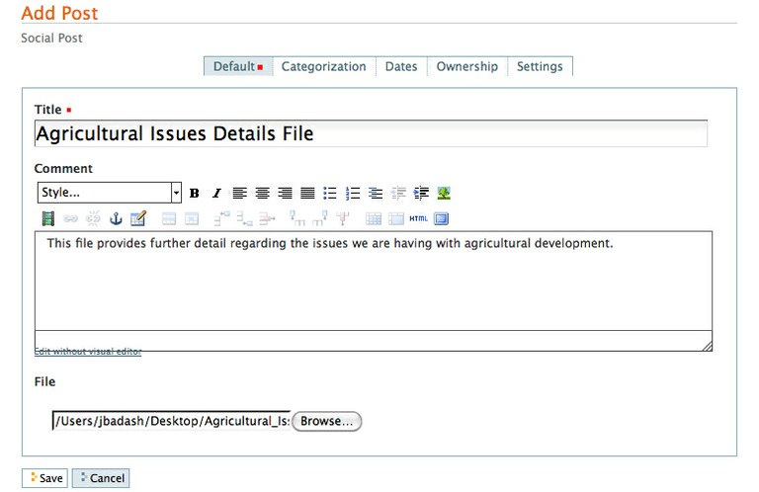Open the HTML source editor
Screen dimensions: 759x492
418,218
